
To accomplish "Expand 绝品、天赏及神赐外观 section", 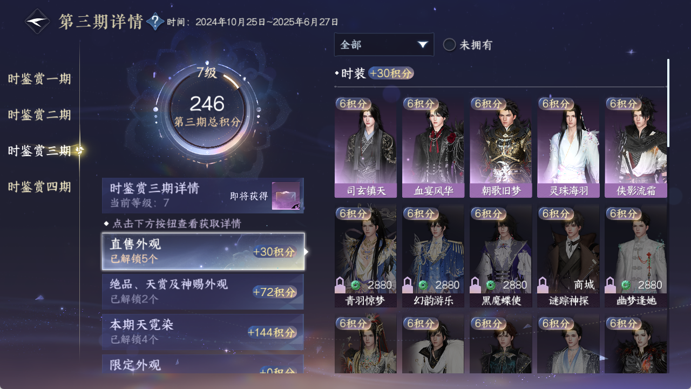I will tap(203, 292).
